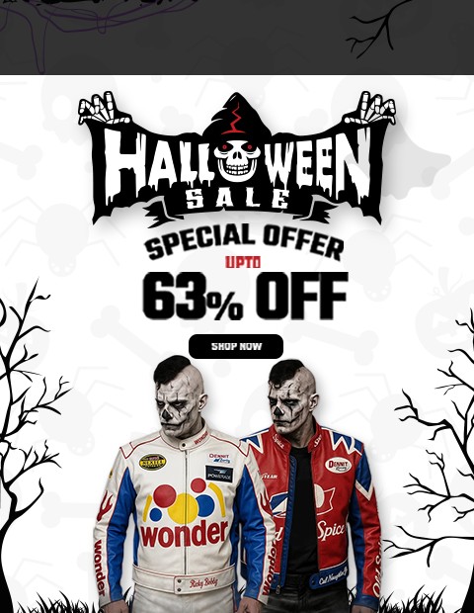Click the red UPTO label
Screen dimensions: 474x613
click(243, 262)
